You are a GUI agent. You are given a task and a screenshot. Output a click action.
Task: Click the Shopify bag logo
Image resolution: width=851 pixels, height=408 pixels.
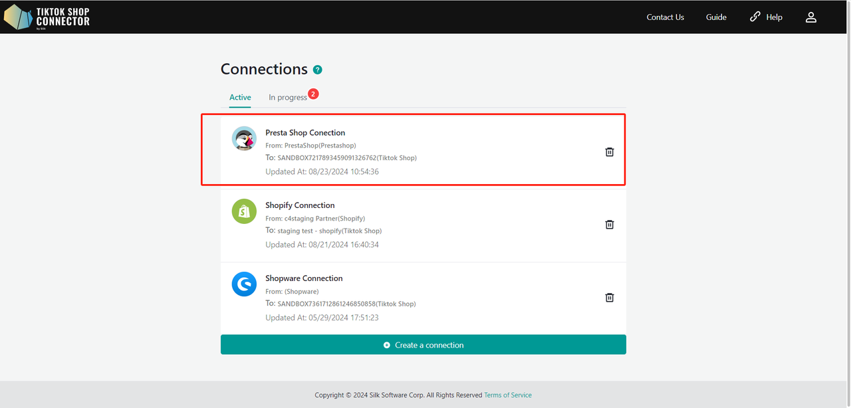[x=244, y=211]
